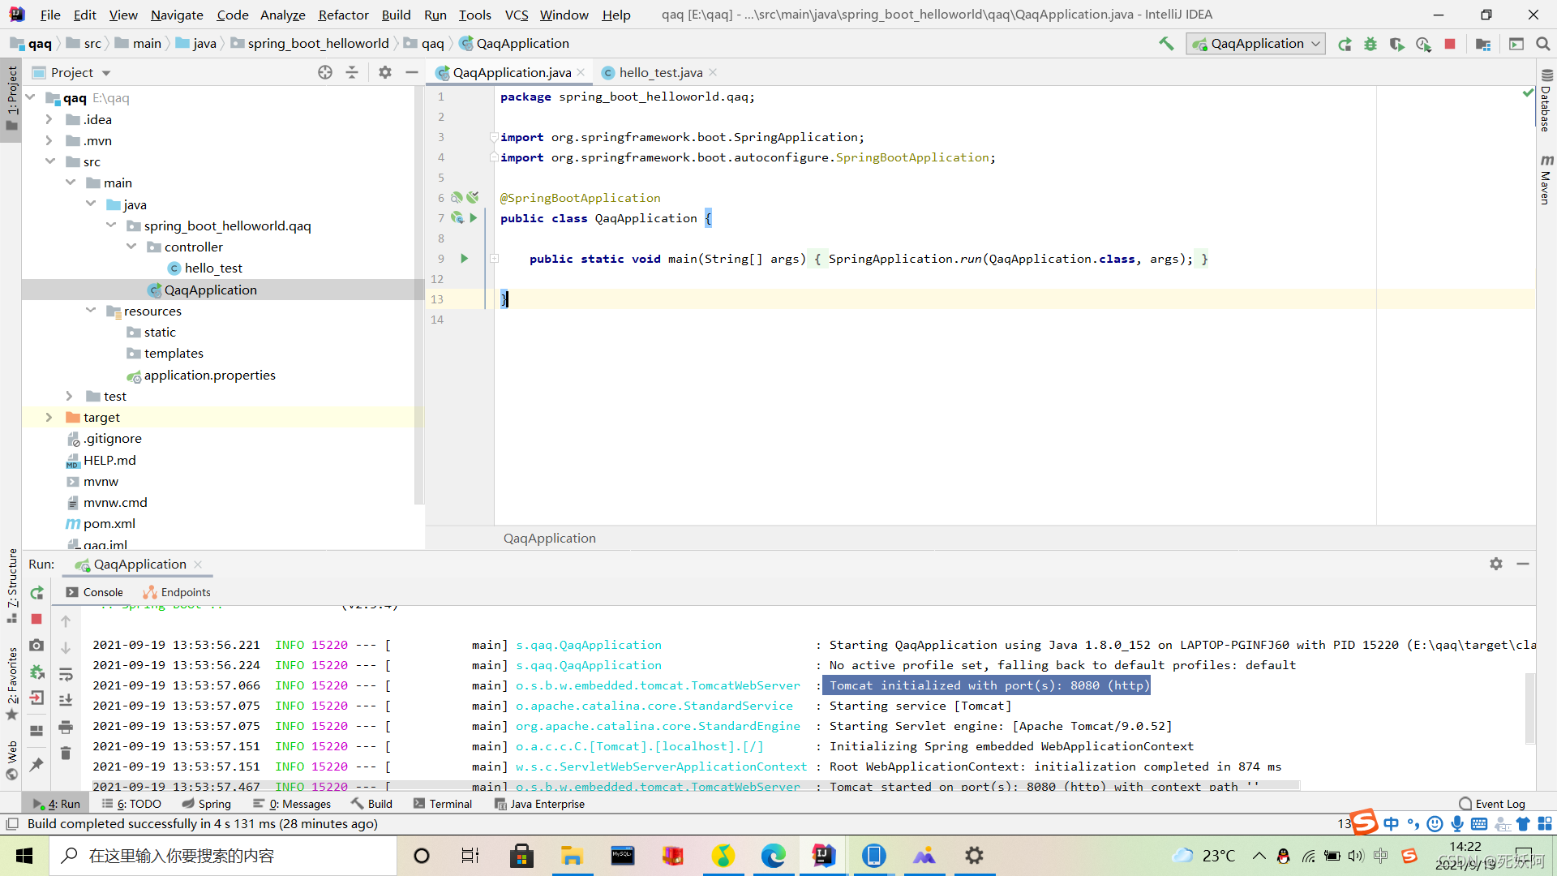Switch to the hello_test.java editor tab
This screenshot has width=1557, height=876.
tap(660, 72)
